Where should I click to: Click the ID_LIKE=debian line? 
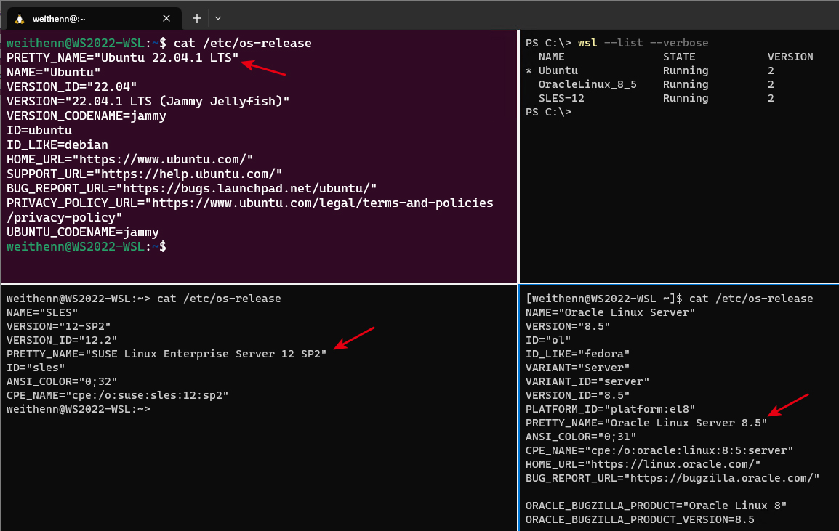click(x=57, y=145)
